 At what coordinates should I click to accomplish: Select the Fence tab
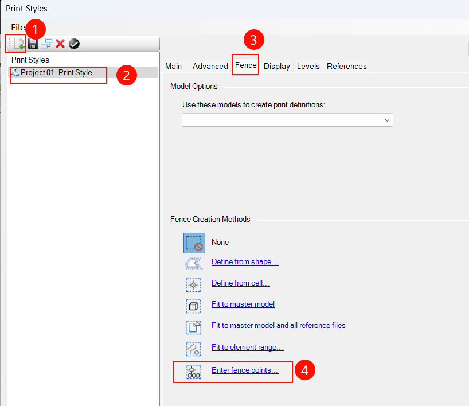tap(245, 65)
